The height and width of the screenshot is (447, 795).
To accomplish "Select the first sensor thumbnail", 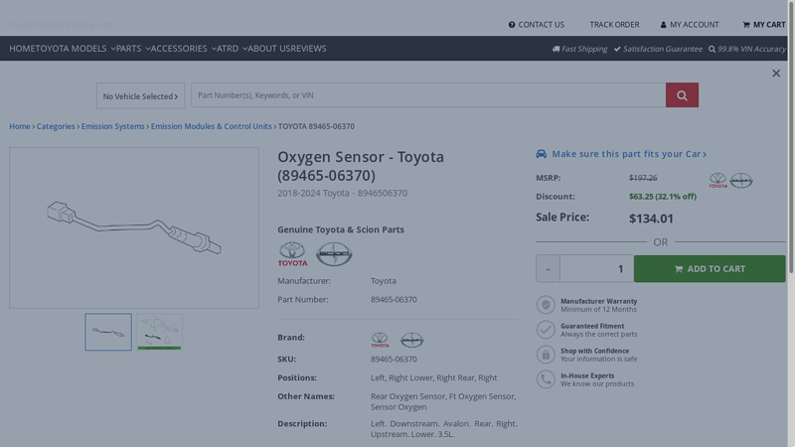I will coord(108,332).
